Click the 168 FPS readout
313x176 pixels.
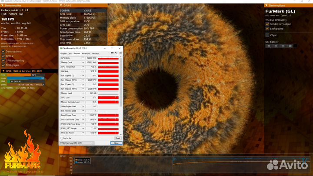tap(8, 19)
